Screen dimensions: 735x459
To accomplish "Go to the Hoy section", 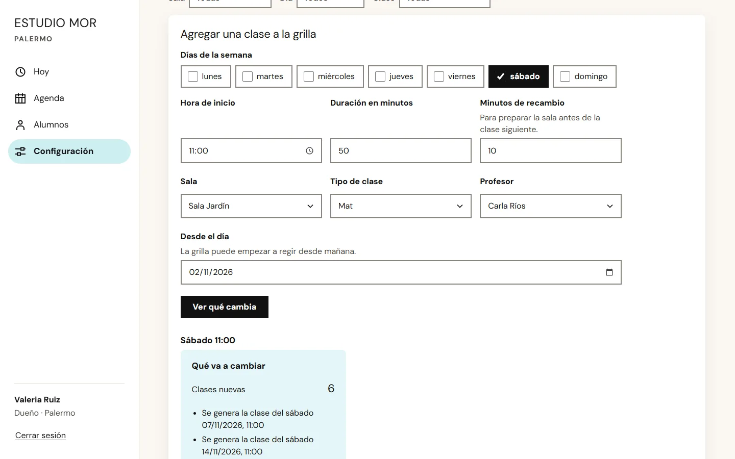I will coord(69,72).
